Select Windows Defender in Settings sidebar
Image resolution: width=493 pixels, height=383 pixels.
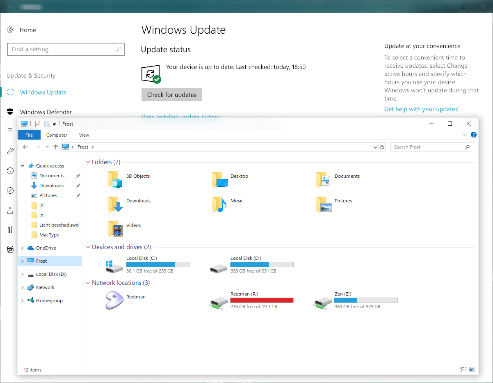pyautogui.click(x=46, y=112)
